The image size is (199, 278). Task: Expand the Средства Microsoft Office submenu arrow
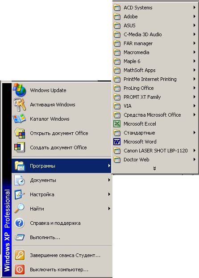point(195,115)
